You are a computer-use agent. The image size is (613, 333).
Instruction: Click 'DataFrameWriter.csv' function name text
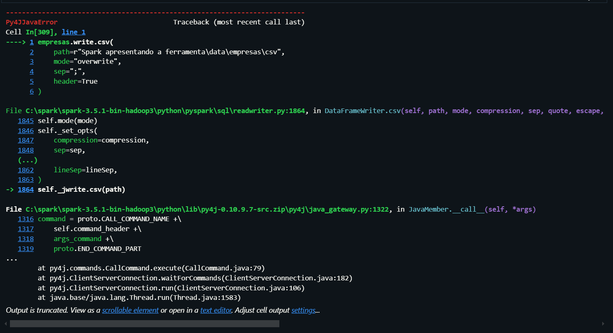coord(363,111)
